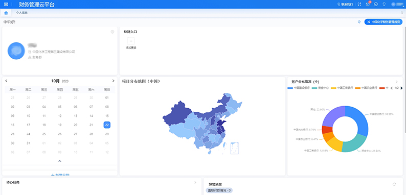Toggle 资金中心 legend item in chart
Viewport: 406px width, 195px height.
tap(320, 88)
